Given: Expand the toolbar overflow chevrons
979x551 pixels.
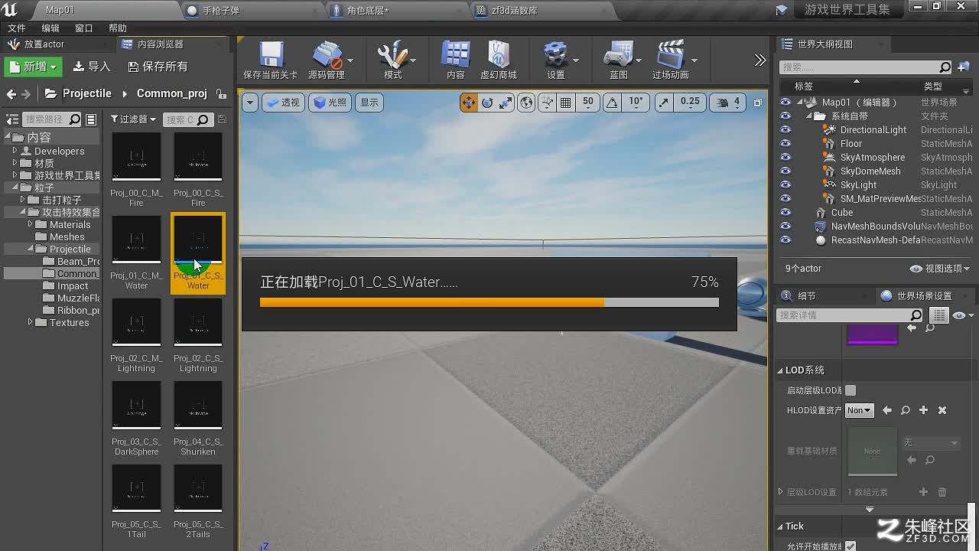Looking at the screenshot, I should (x=759, y=60).
